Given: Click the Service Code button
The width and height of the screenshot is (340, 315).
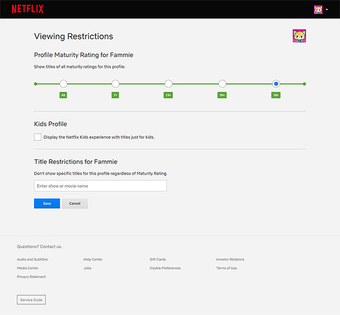Looking at the screenshot, I should pyautogui.click(x=31, y=300).
